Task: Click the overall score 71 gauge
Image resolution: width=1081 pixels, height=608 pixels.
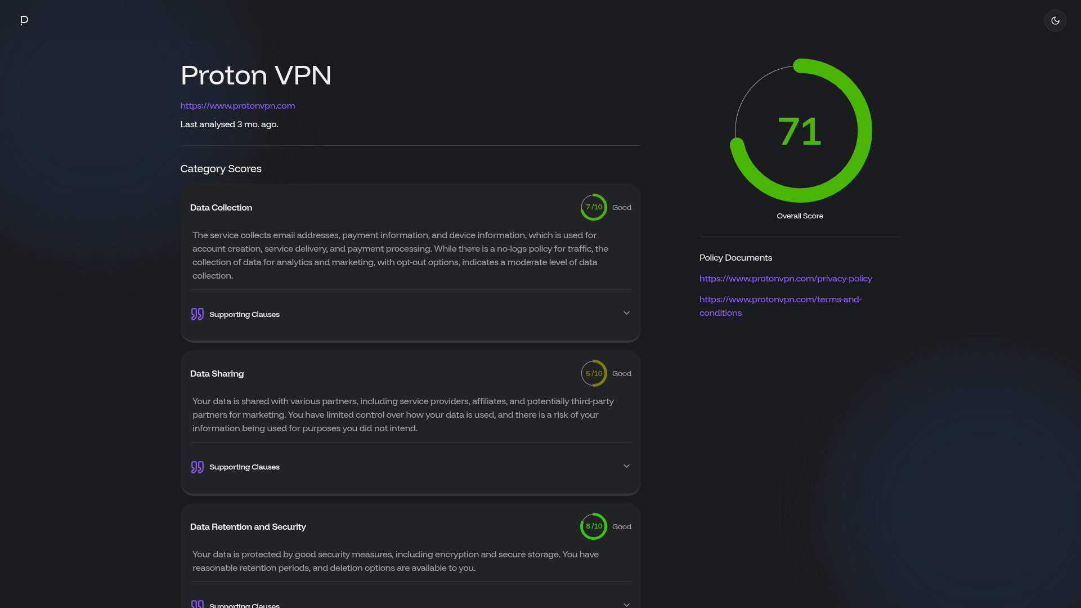Action: coord(800,131)
